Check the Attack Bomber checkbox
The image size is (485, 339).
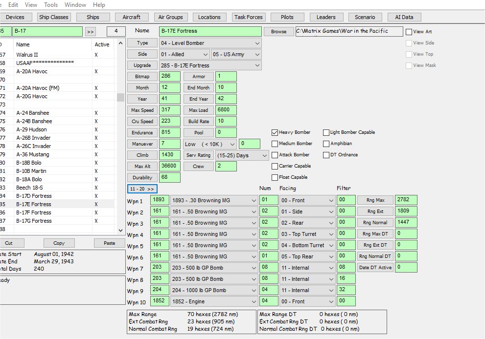[275, 155]
